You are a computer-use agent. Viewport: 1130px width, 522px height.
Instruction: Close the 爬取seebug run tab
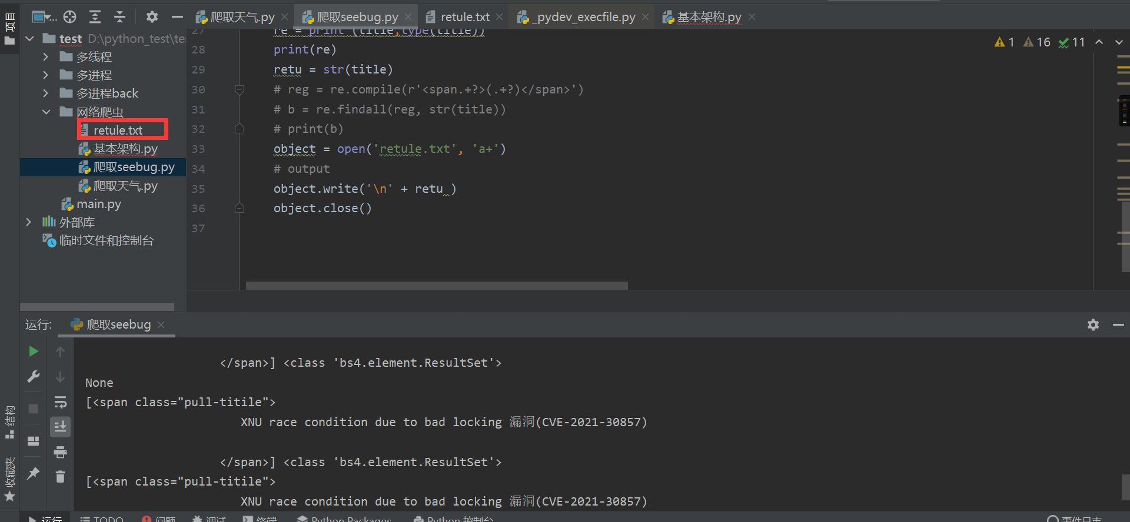[161, 324]
